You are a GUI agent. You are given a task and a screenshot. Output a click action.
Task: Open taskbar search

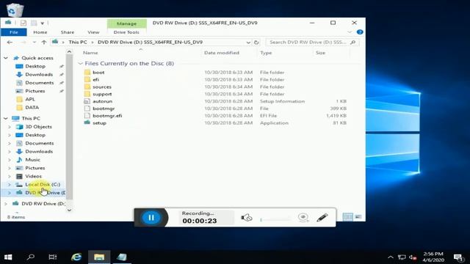tap(30, 257)
